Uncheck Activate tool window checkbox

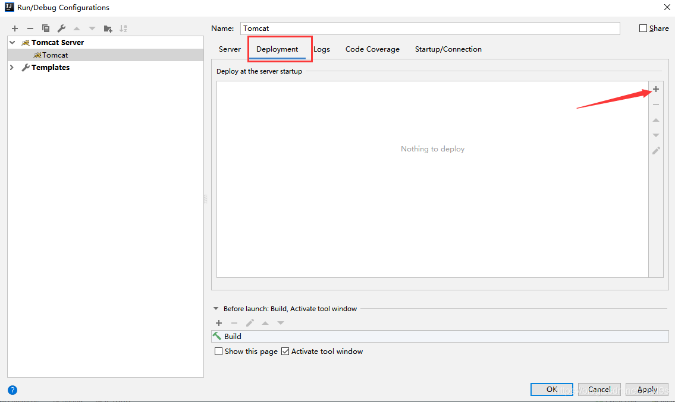pyautogui.click(x=285, y=352)
